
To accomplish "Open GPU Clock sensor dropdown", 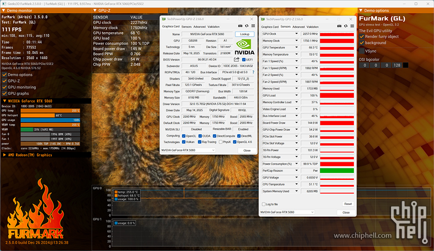I will [x=296, y=34].
